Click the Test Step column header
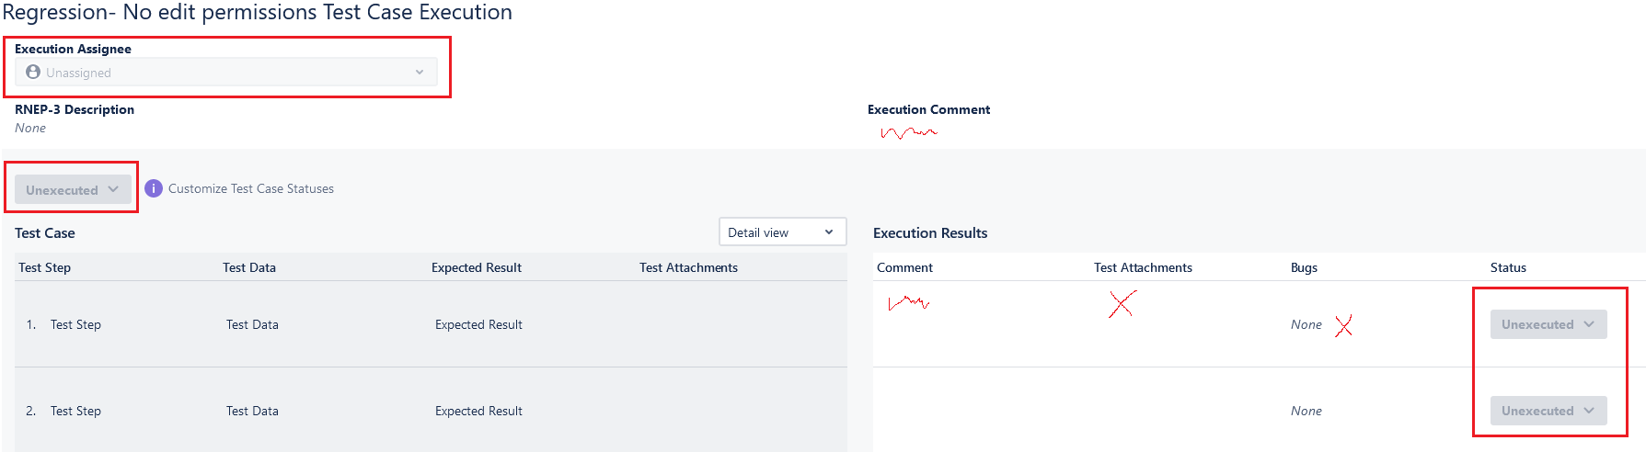 click(x=45, y=267)
